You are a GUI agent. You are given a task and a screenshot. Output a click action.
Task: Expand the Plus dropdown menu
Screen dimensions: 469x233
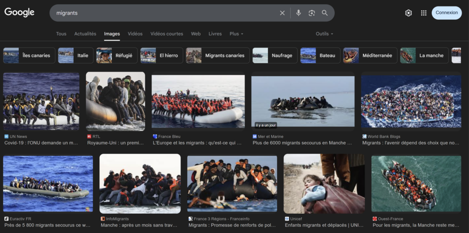[x=236, y=34]
